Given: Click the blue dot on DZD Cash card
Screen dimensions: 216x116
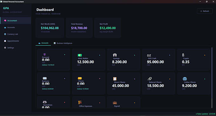Looking at the screenshot, I should [170, 55].
